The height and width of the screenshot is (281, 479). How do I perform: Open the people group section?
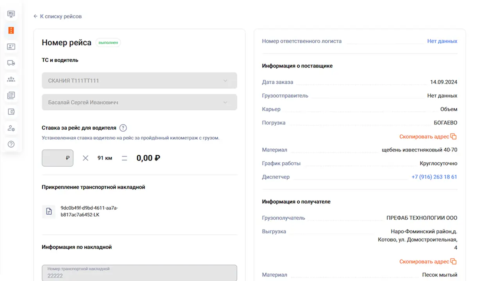11,79
